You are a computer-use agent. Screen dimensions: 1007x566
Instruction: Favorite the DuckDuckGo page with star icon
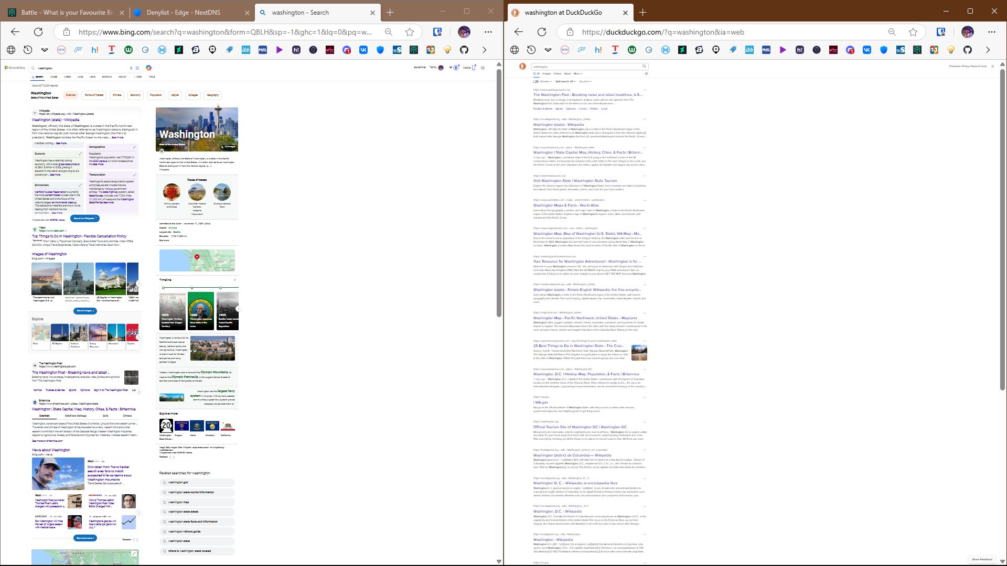[913, 32]
